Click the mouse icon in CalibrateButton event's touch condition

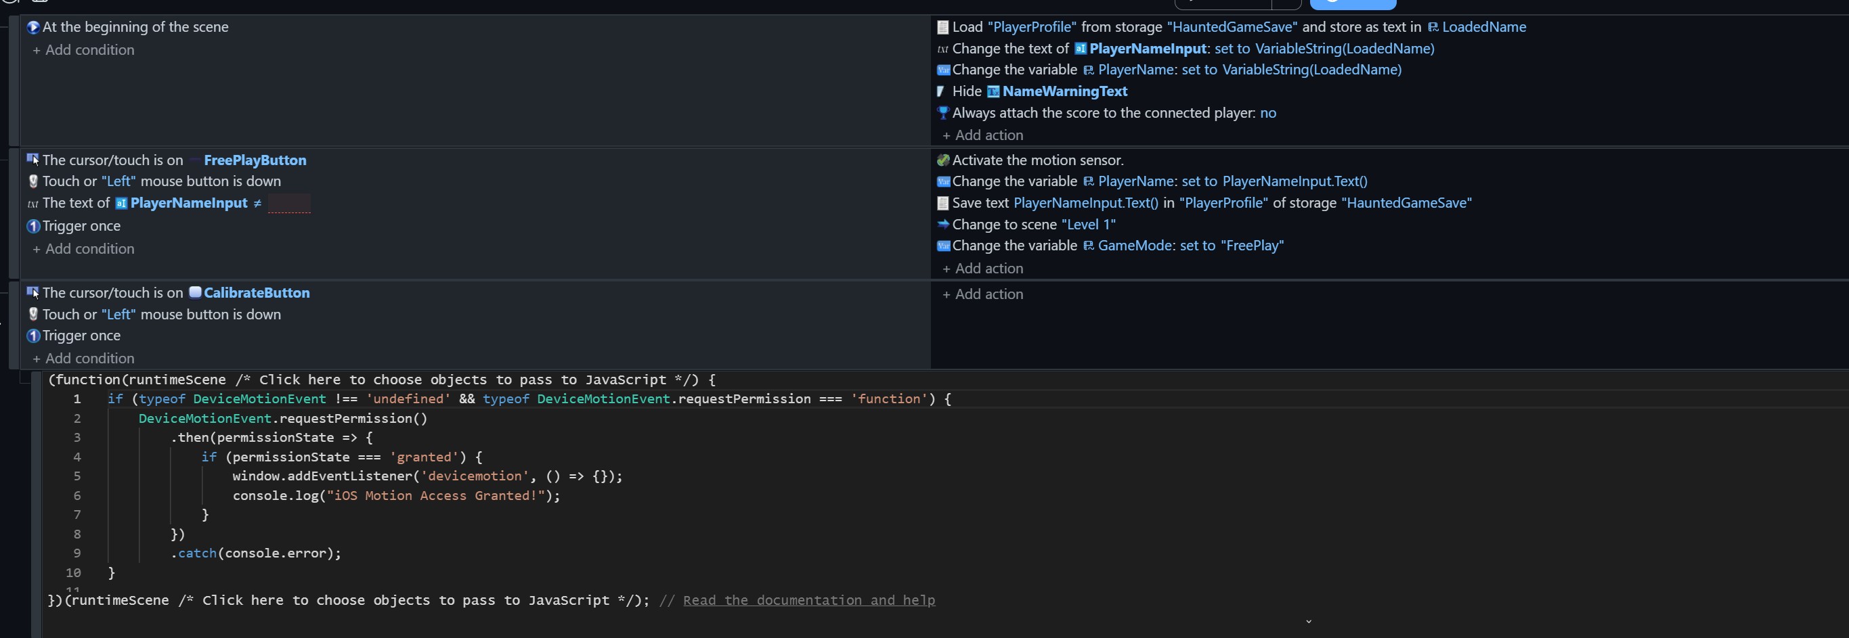[x=33, y=315]
